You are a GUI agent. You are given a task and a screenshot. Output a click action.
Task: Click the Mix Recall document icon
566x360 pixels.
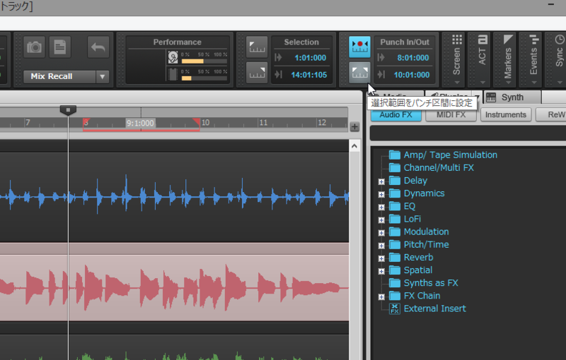60,47
